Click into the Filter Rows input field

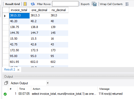(x=65, y=4)
